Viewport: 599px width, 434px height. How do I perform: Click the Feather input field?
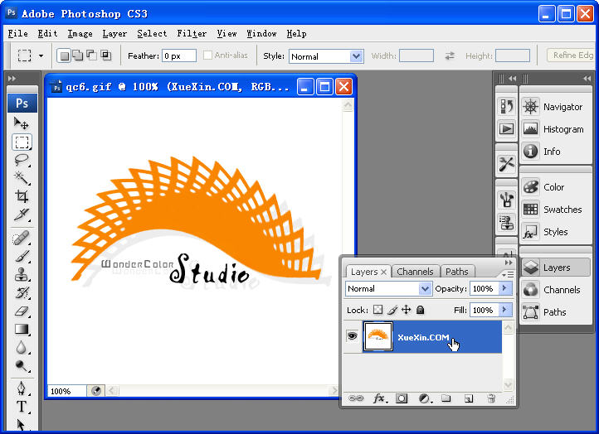pyautogui.click(x=178, y=55)
